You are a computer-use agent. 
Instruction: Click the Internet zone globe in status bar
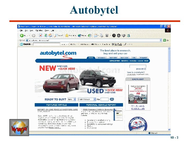(x=149, y=133)
